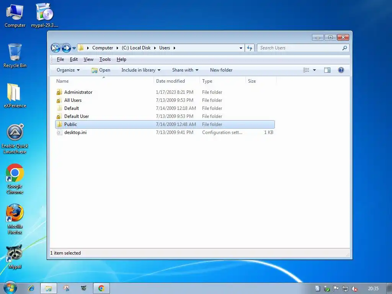Image resolution: width=392 pixels, height=294 pixels.
Task: Click the Show desktop strip at taskbar end
Action: pyautogui.click(x=389, y=288)
